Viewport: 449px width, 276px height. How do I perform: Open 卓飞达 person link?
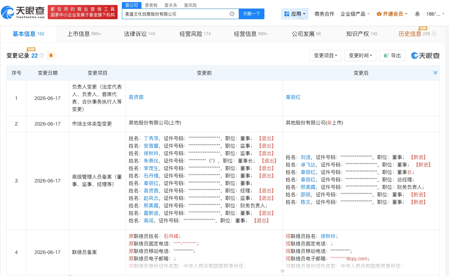(x=308, y=165)
